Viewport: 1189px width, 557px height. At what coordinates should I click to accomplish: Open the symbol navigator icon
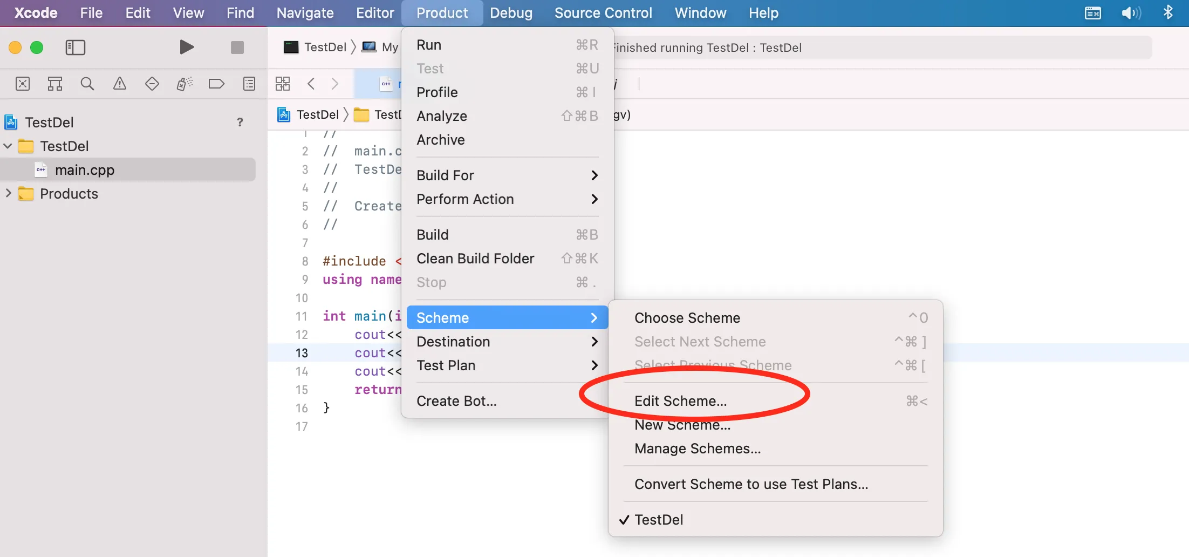click(55, 84)
